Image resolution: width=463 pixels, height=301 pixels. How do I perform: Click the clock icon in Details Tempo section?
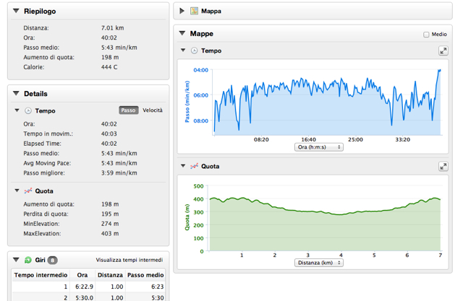click(28, 110)
